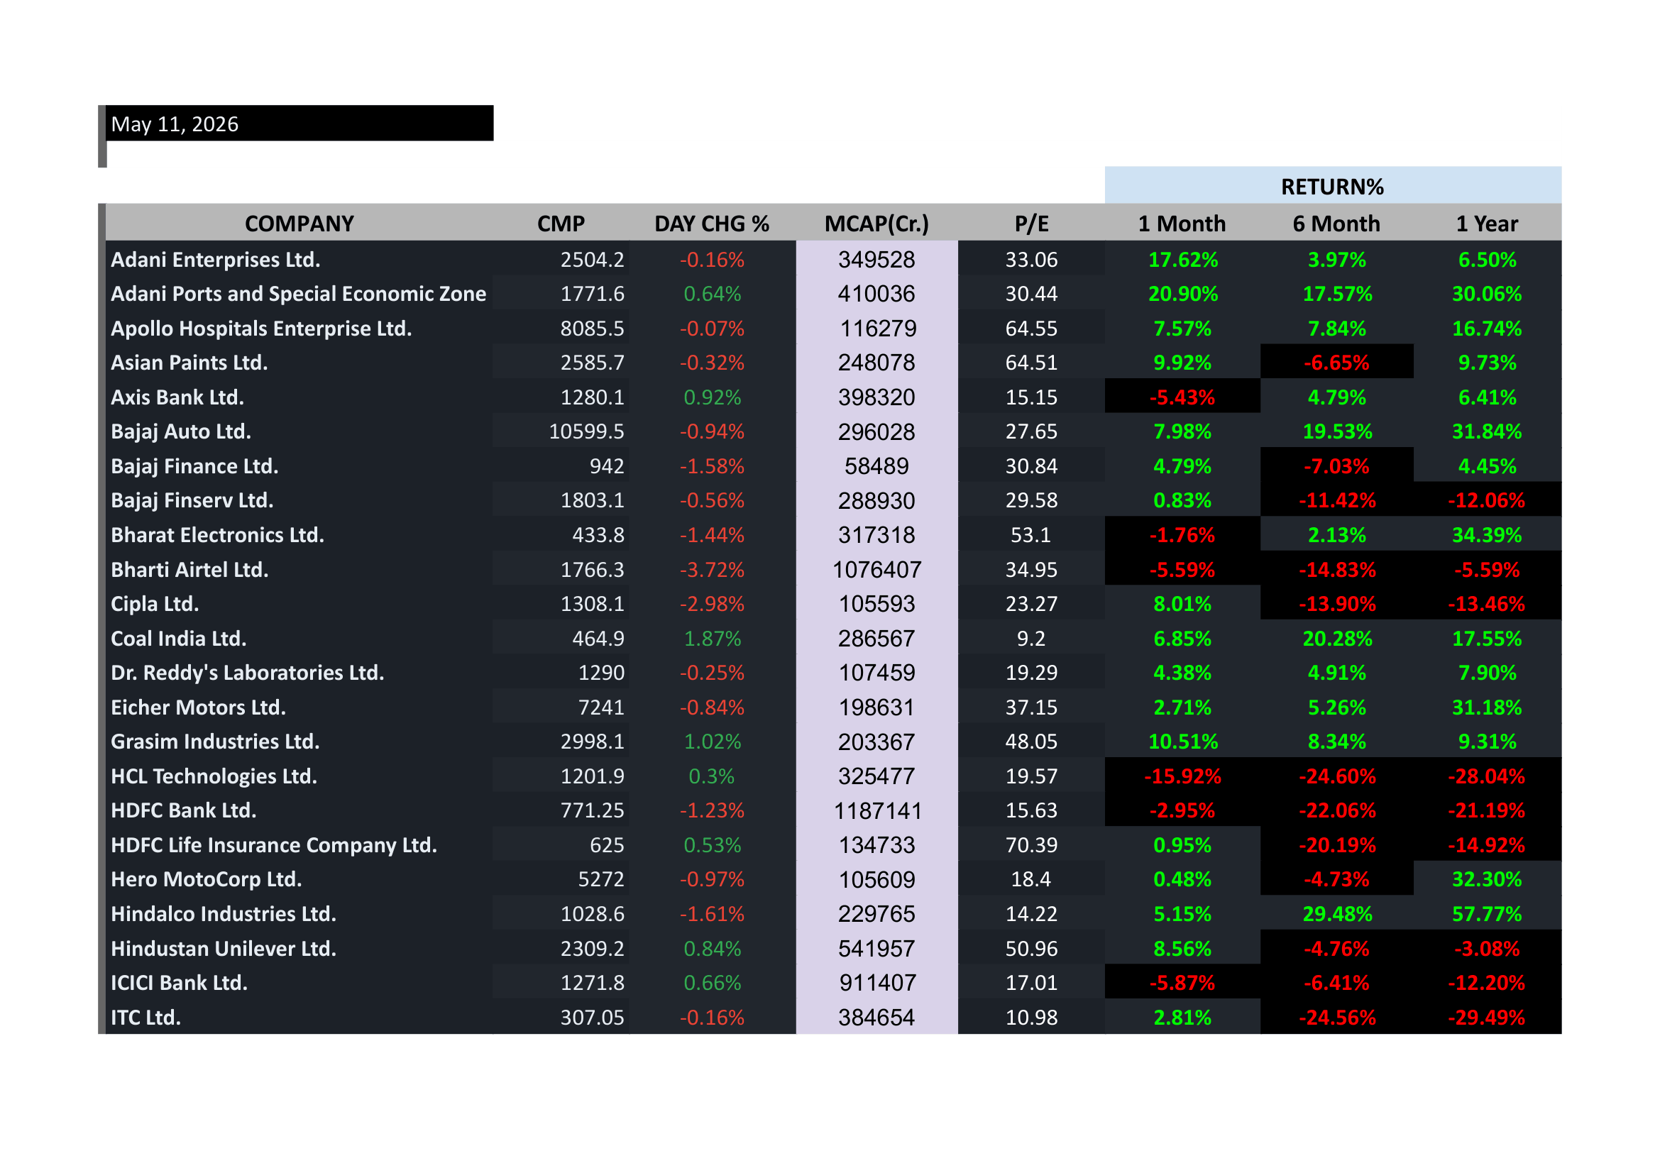This screenshot has height=1173, width=1660.
Task: Click Adani Enterprises MCAP value 349528
Action: pyautogui.click(x=877, y=260)
